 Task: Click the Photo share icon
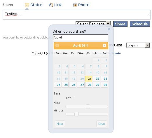pos(75,5)
